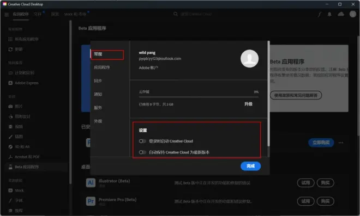Screen dimensions: 360x216
Task: Select 同步 in preferences dialog
Action: (x=98, y=81)
